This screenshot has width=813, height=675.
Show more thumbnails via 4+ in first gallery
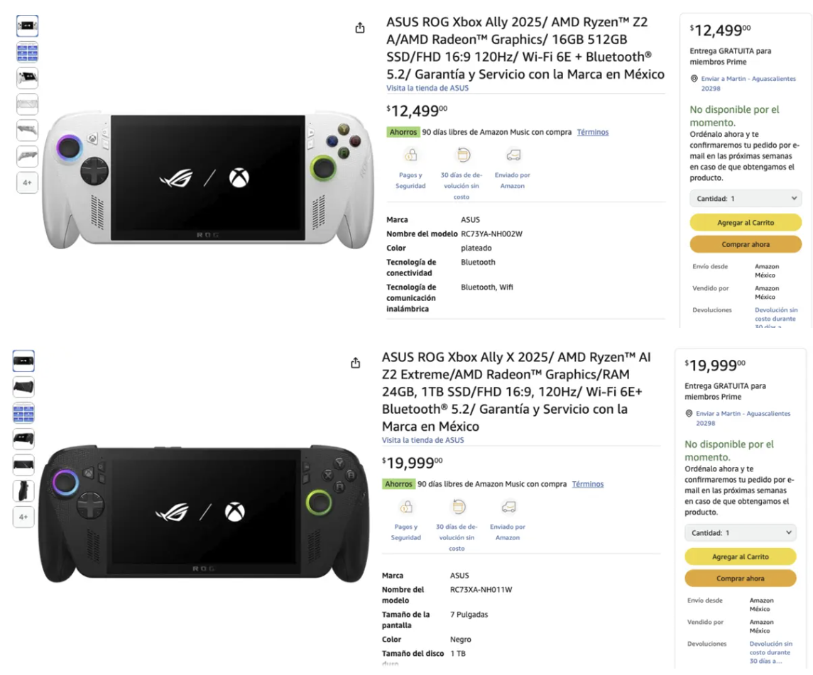coord(27,182)
